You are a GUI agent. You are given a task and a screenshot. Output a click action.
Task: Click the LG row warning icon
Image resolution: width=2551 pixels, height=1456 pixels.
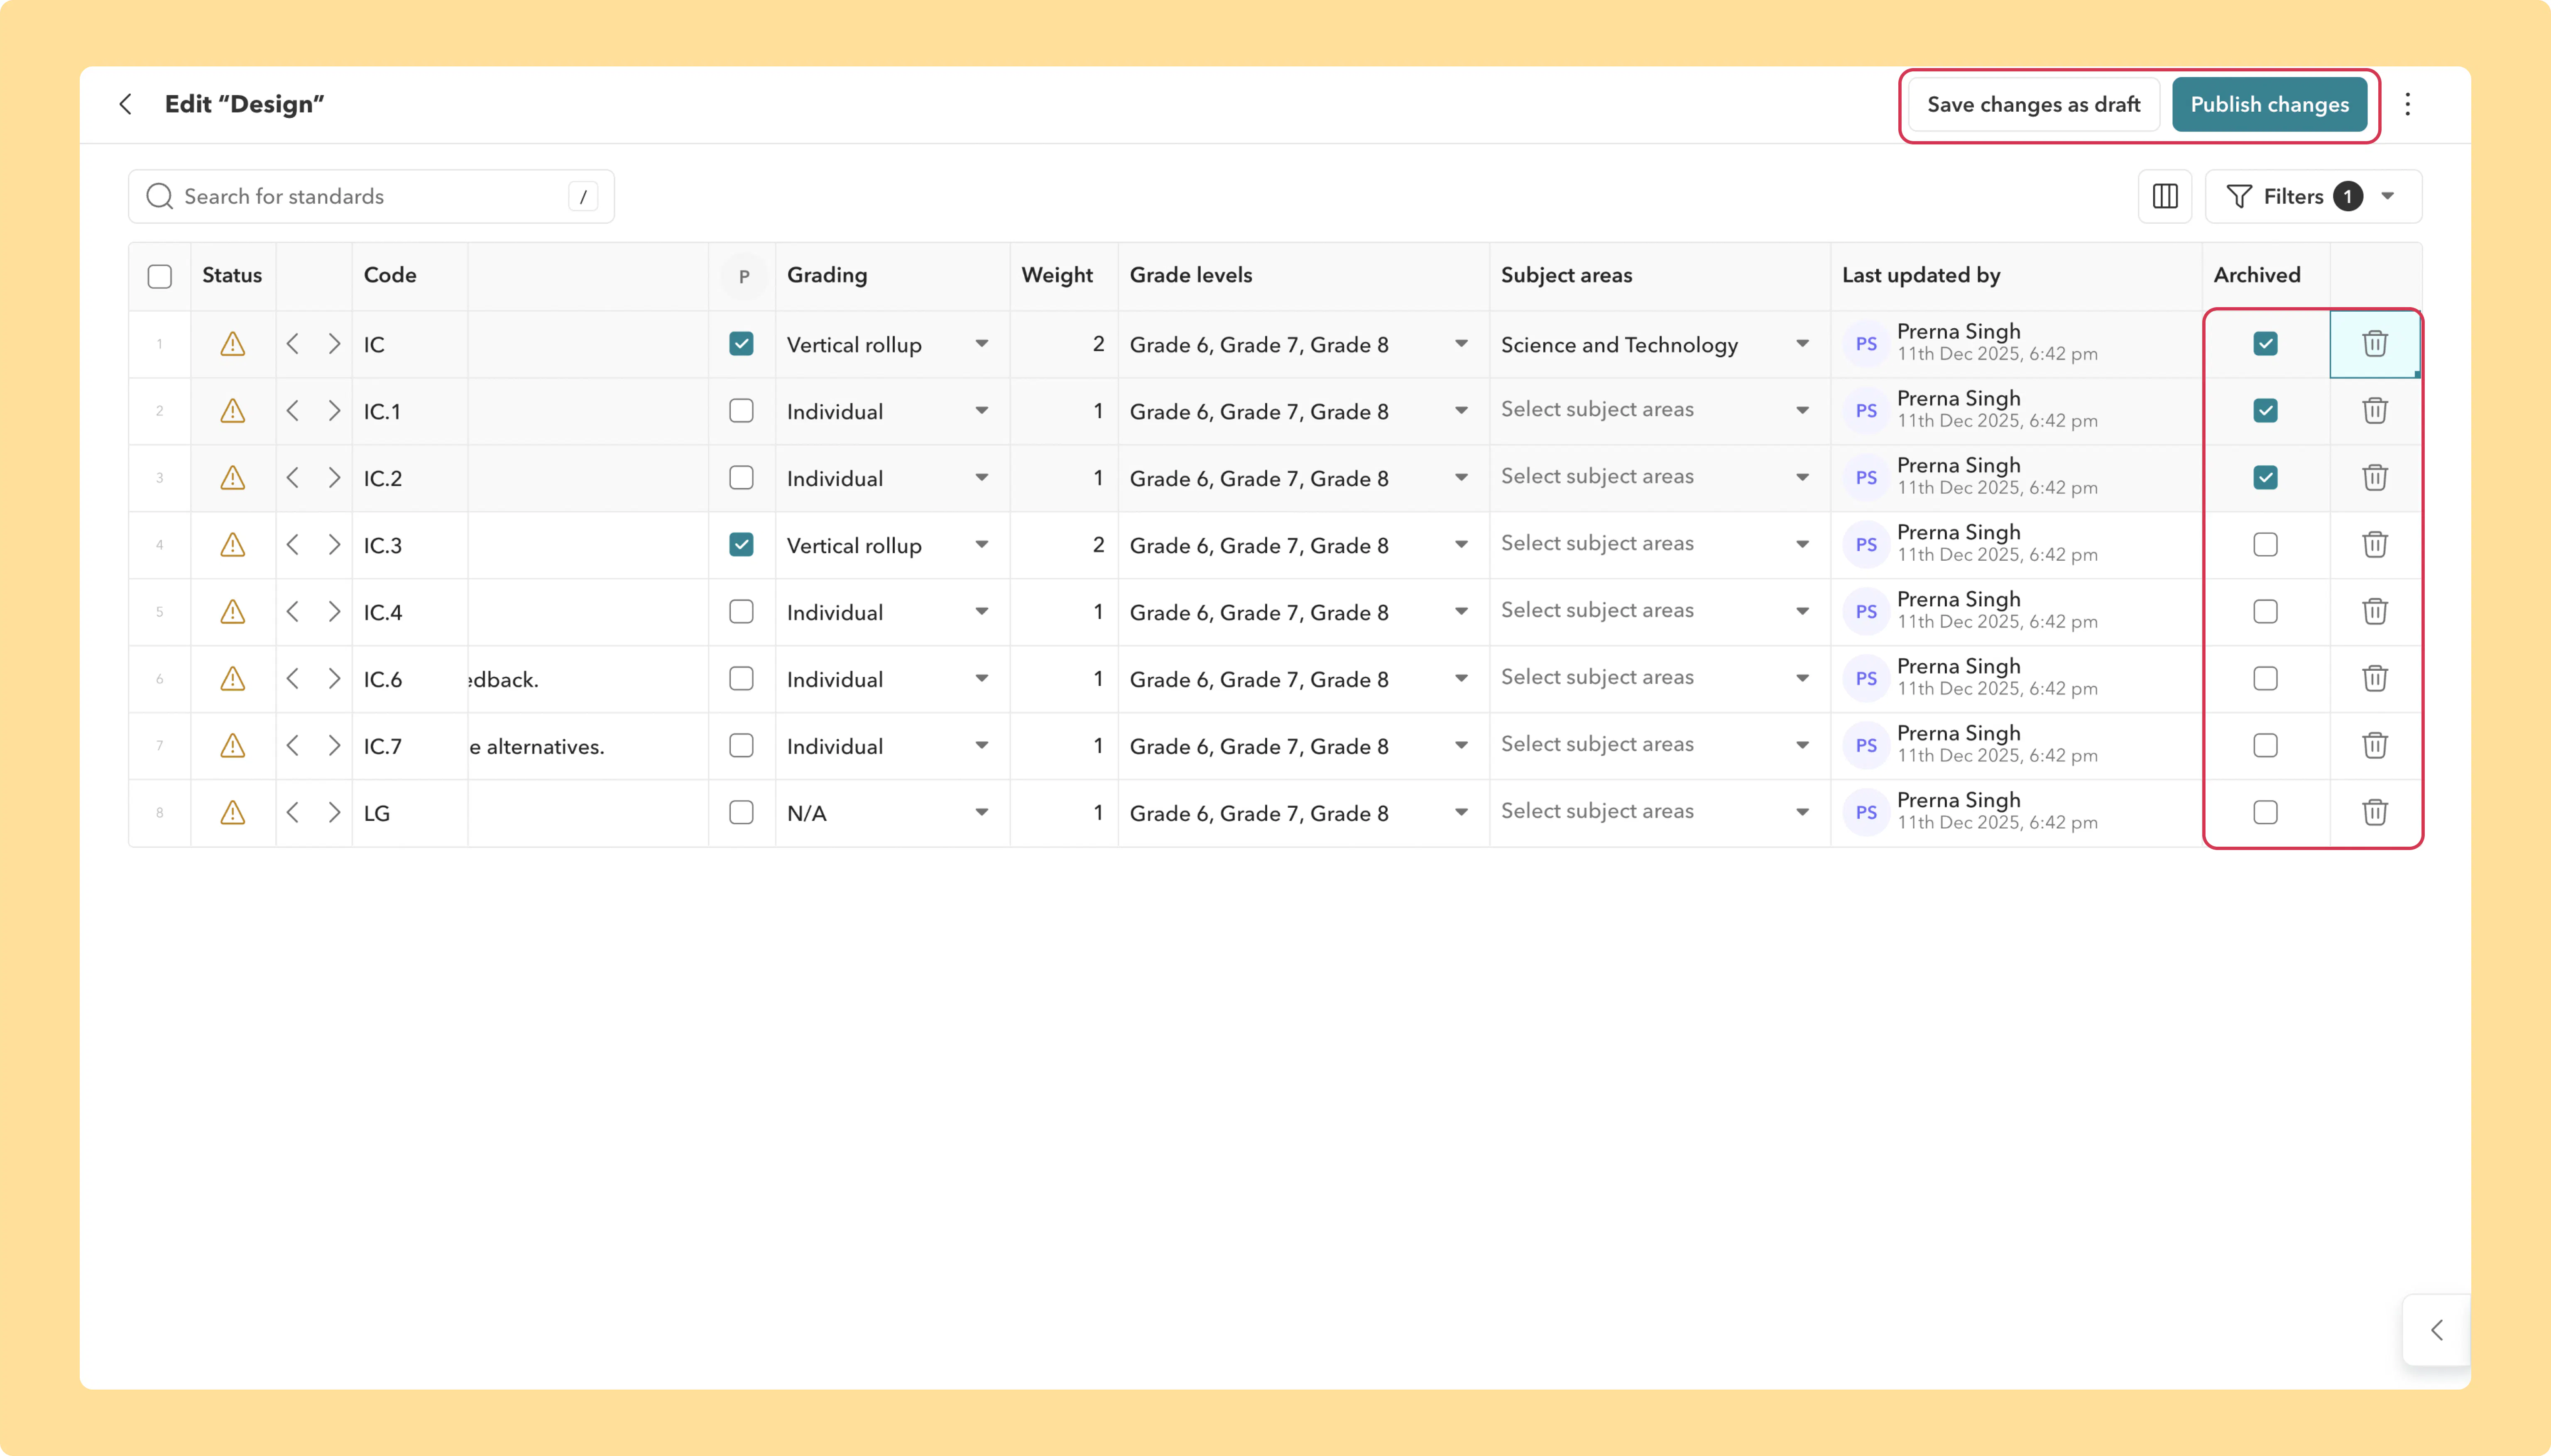pyautogui.click(x=233, y=813)
